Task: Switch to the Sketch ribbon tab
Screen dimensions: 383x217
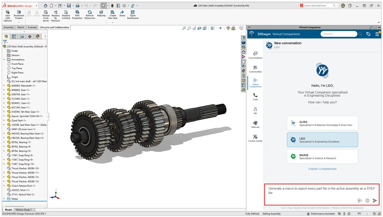Action: 20,28
